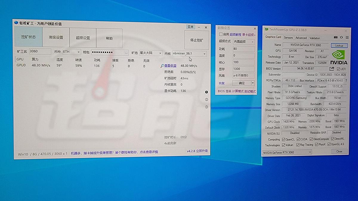
Task: Switch to the Sensors tab in GPU-Z
Action: pyautogui.click(x=288, y=38)
